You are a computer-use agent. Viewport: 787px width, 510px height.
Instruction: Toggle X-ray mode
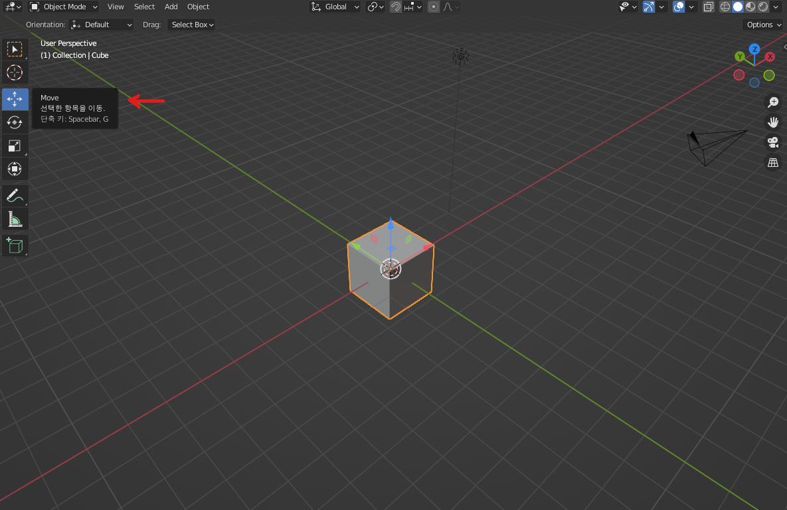point(708,7)
